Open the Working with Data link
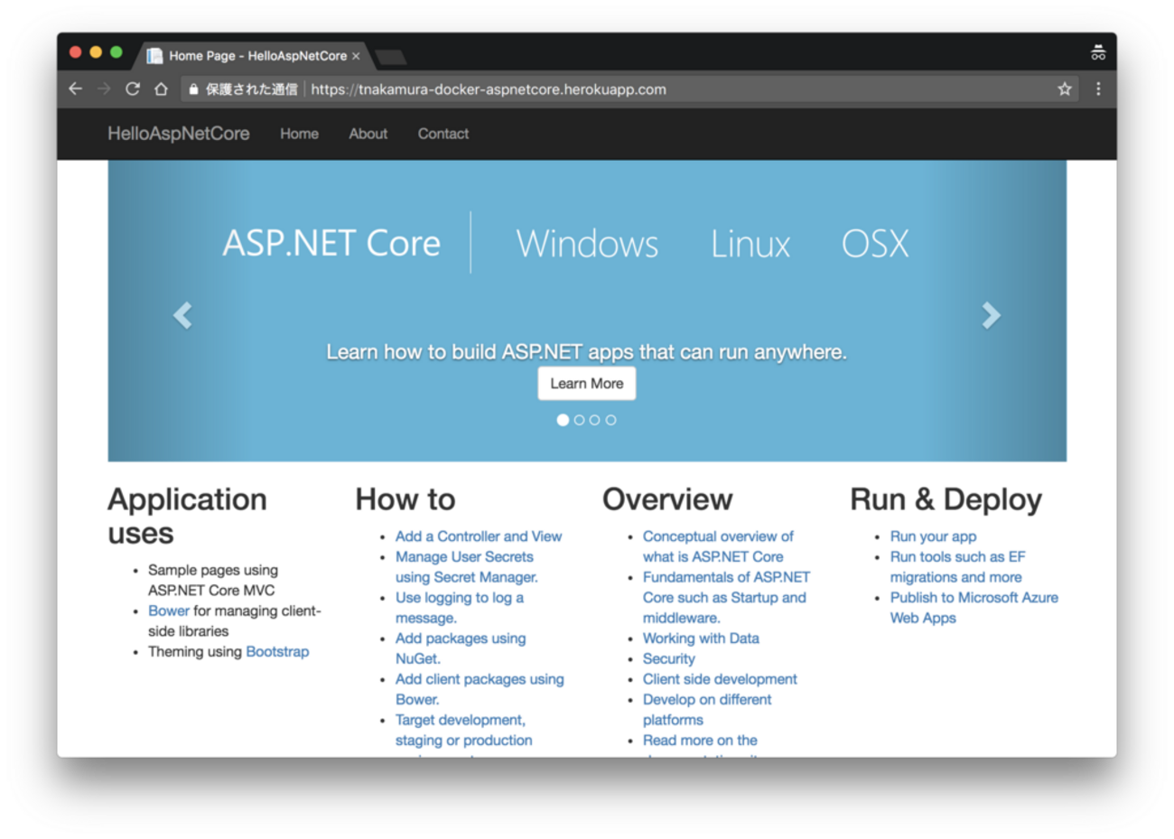This screenshot has width=1174, height=839. click(x=701, y=639)
